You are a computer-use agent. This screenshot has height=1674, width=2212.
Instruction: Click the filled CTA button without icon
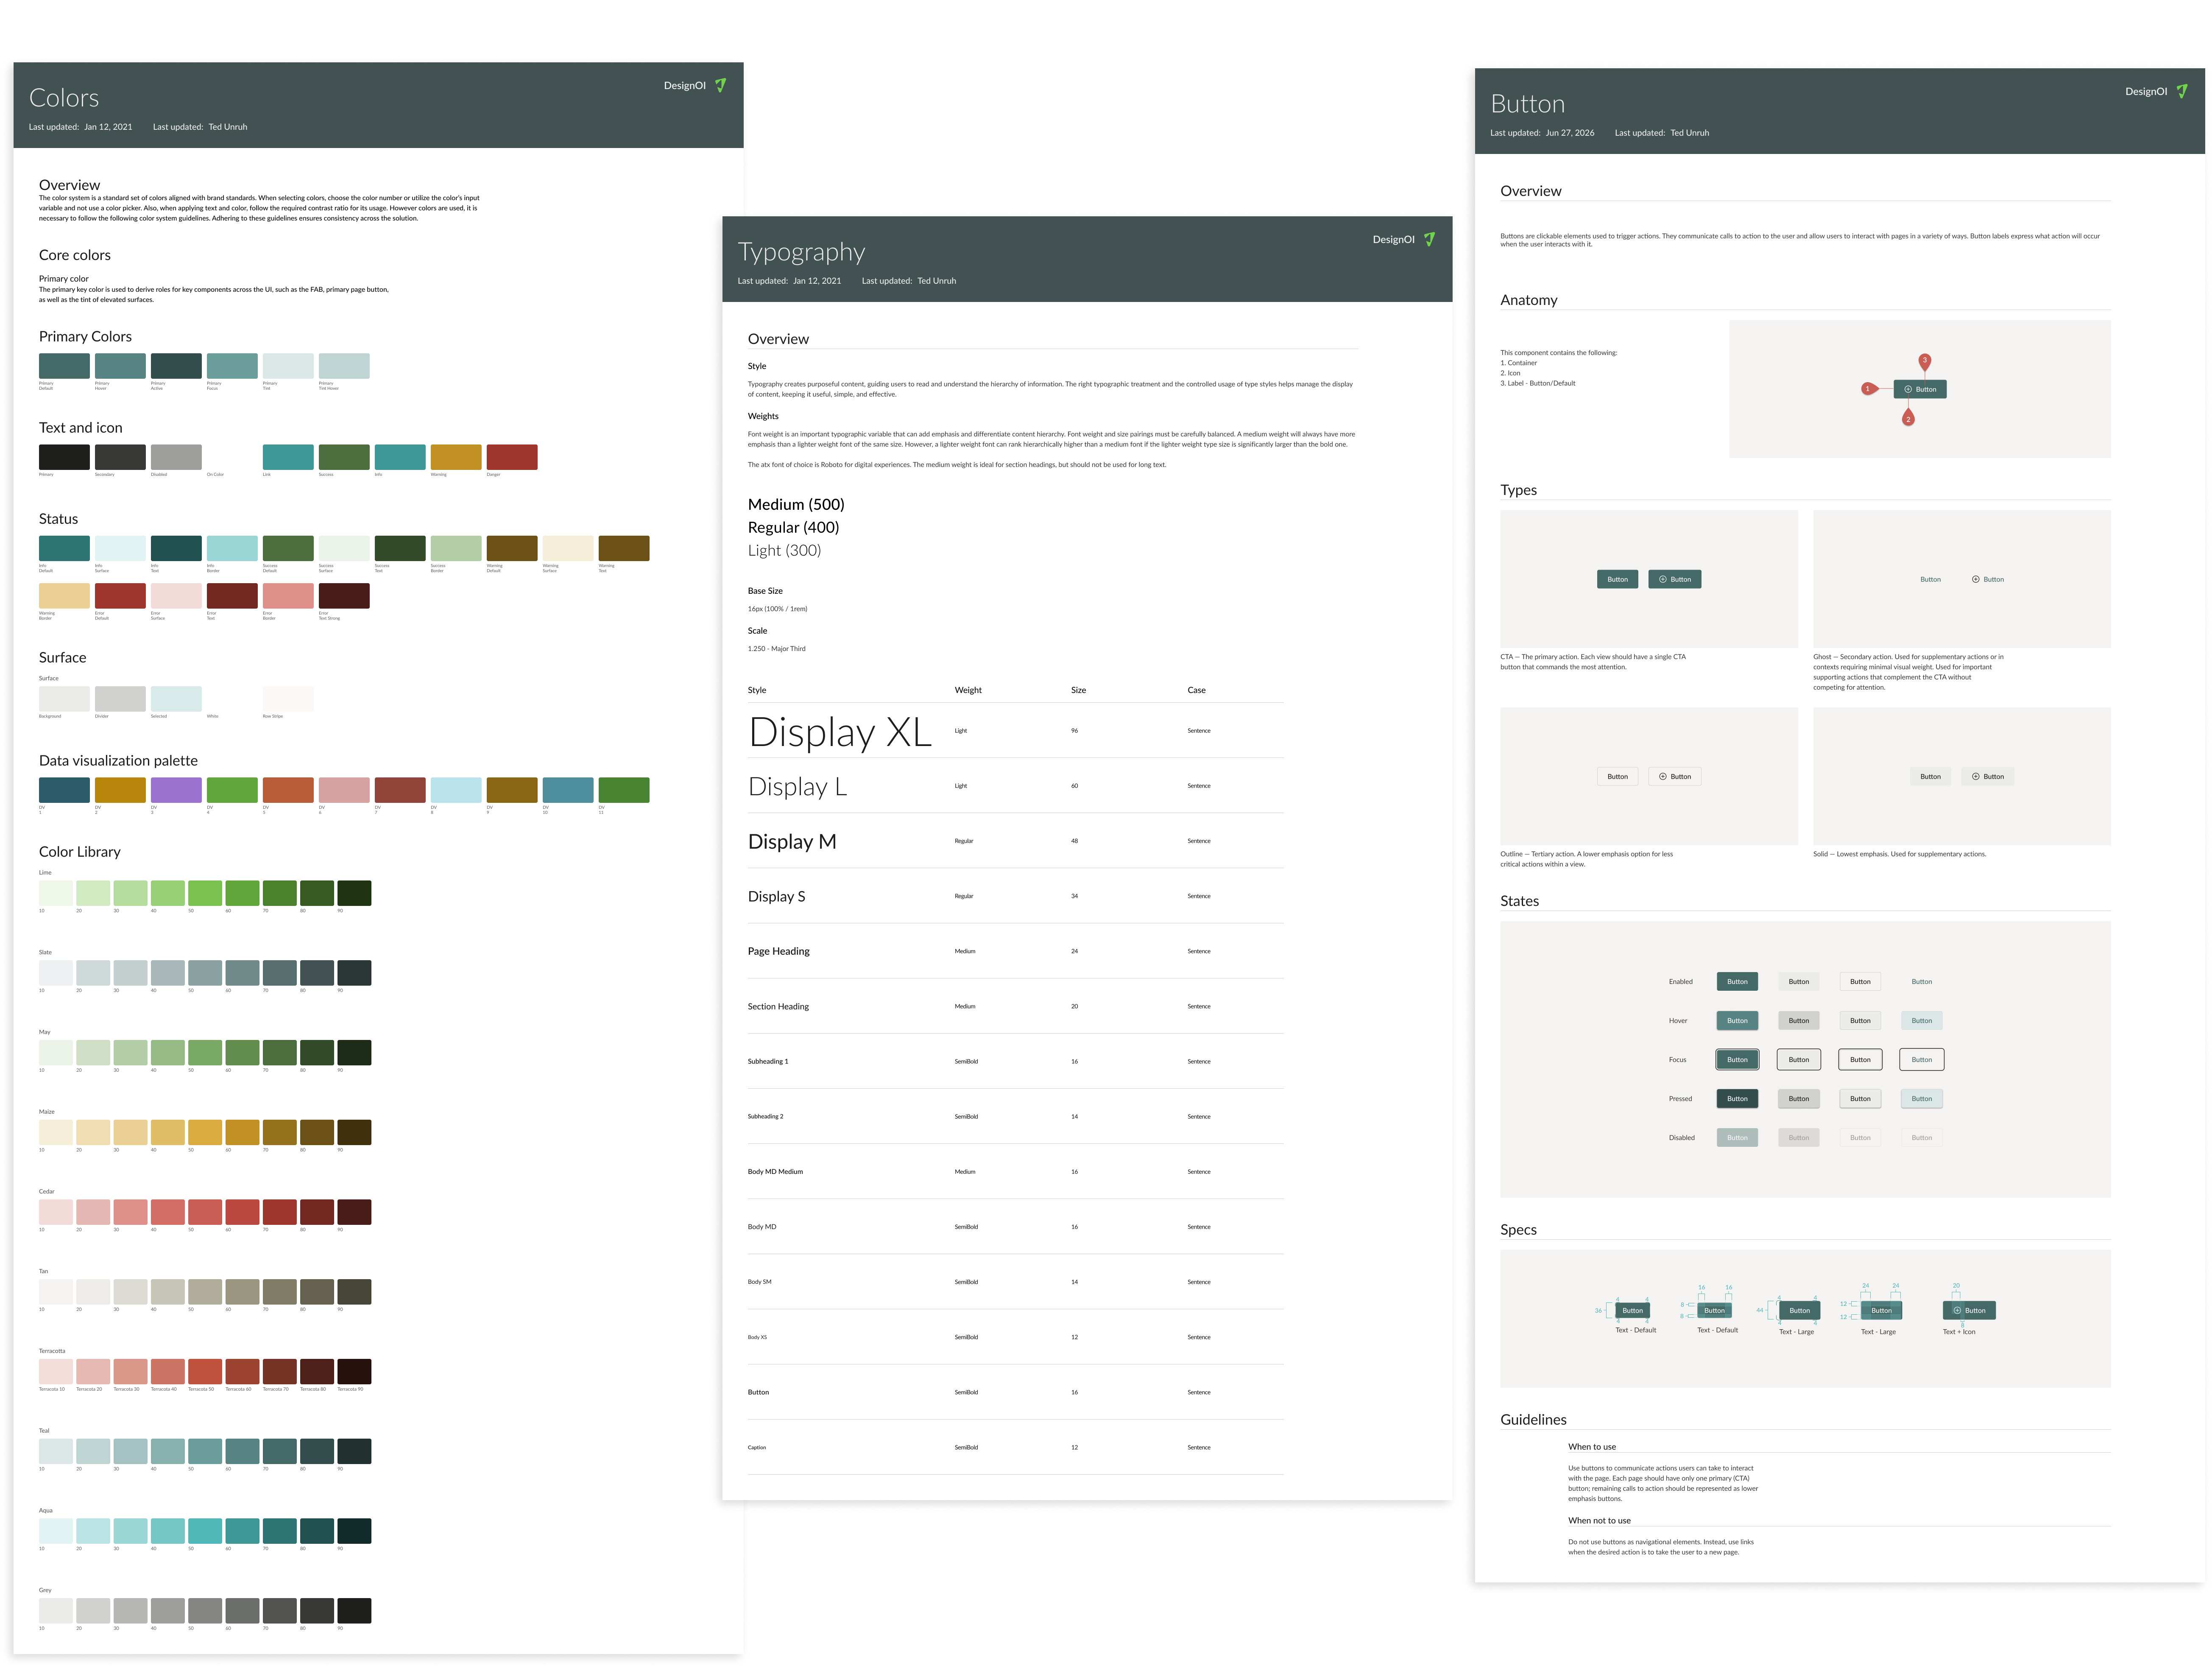(1617, 579)
